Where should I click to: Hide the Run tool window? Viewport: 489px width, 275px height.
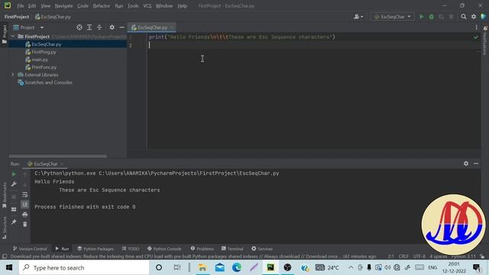tap(476, 163)
